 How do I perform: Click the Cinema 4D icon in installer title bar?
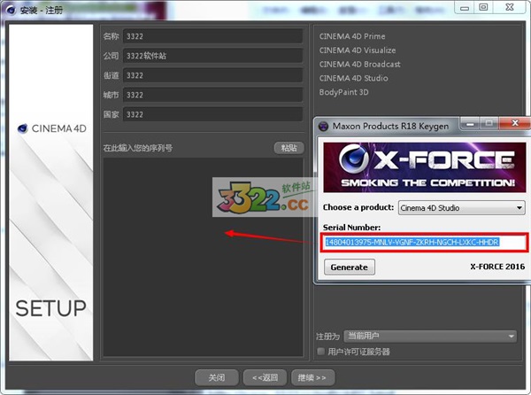[11, 10]
